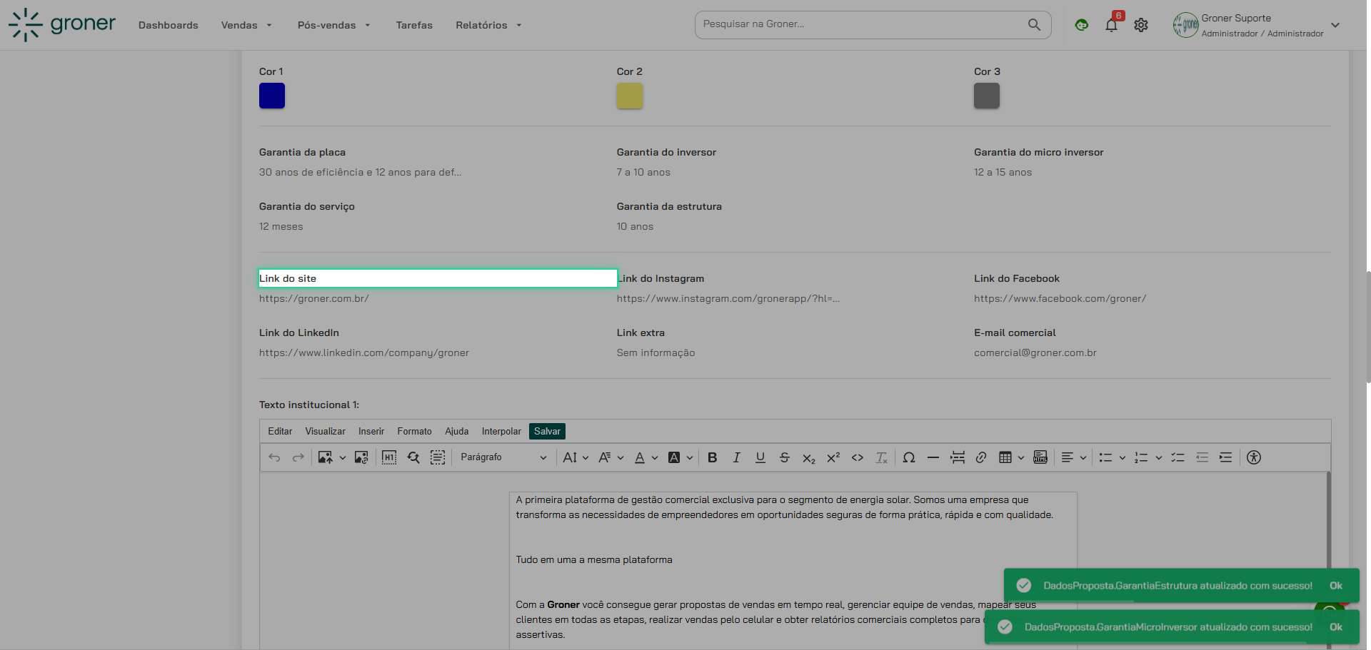
Task: Open the HTML source code editor
Action: 1040,457
